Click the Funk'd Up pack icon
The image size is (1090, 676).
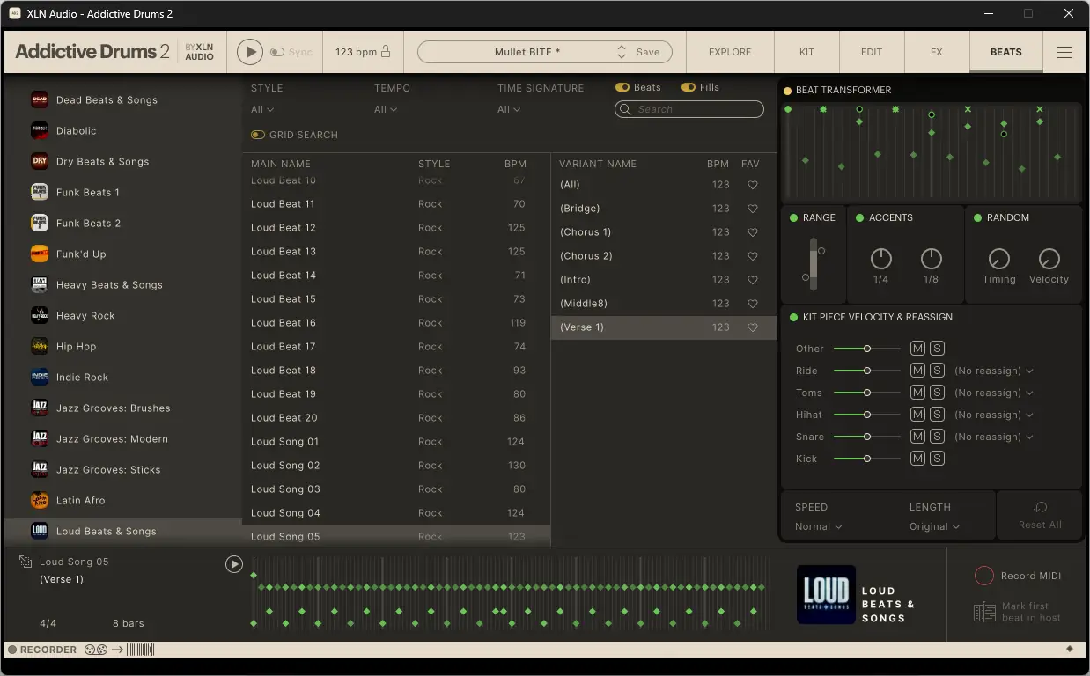(x=40, y=254)
